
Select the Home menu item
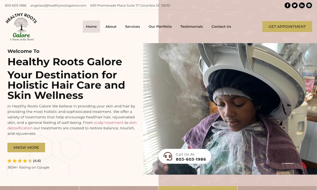[x=91, y=27]
